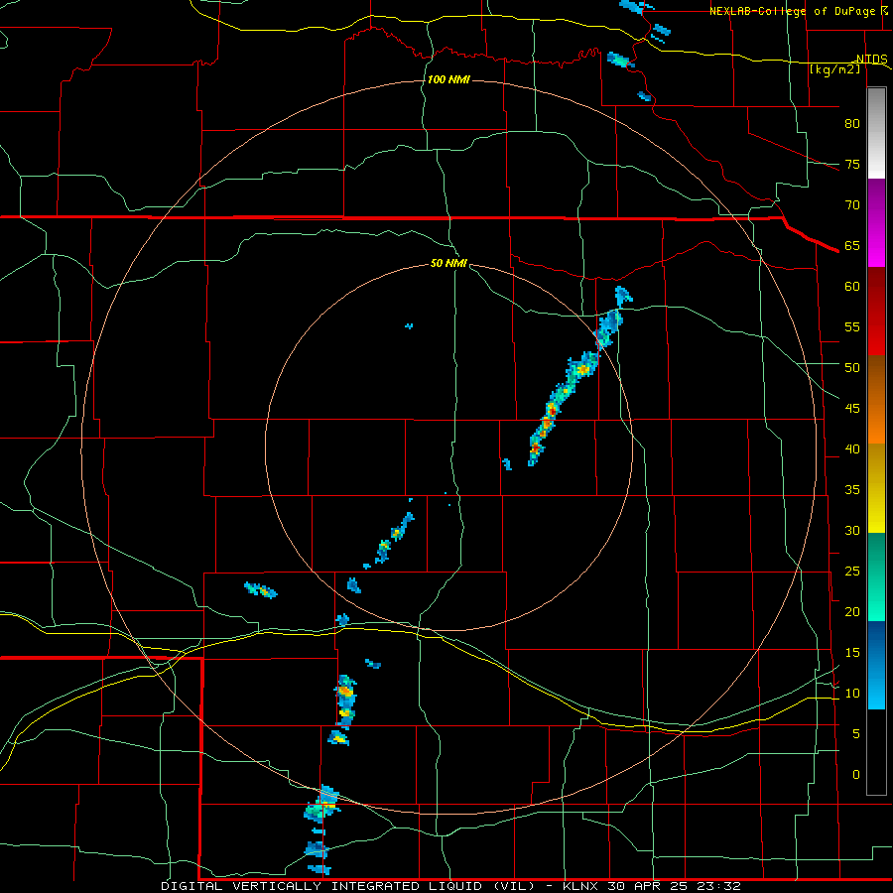Click the NTDS label above the scale
The width and height of the screenshot is (893, 893).
coord(872,60)
